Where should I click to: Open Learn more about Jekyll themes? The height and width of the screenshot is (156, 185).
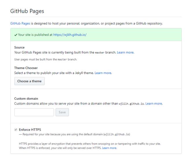pyautogui.click(x=103, y=73)
